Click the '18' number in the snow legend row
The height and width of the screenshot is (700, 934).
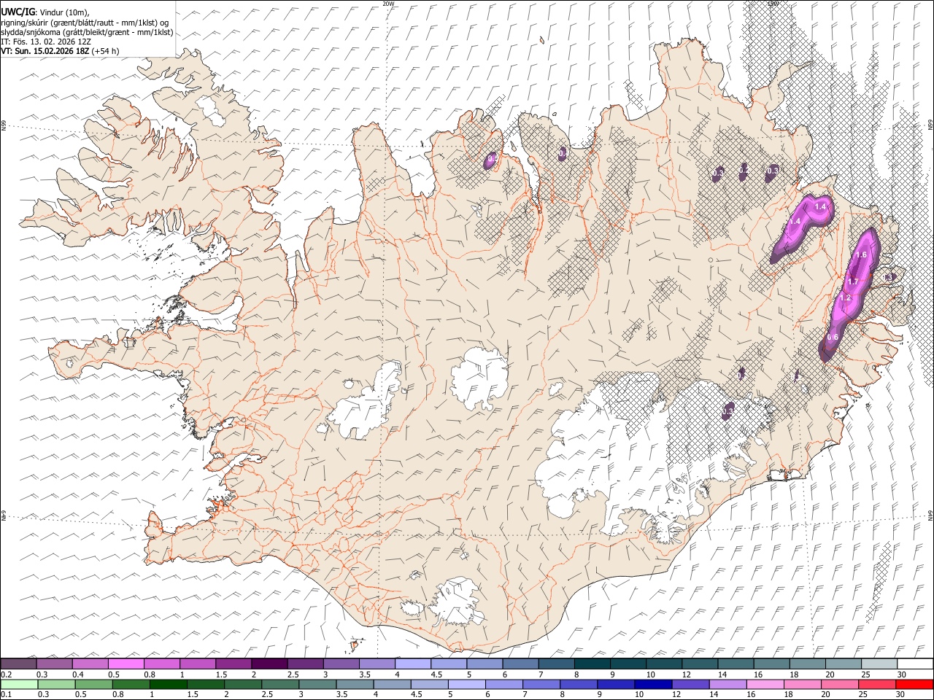pyautogui.click(x=794, y=674)
